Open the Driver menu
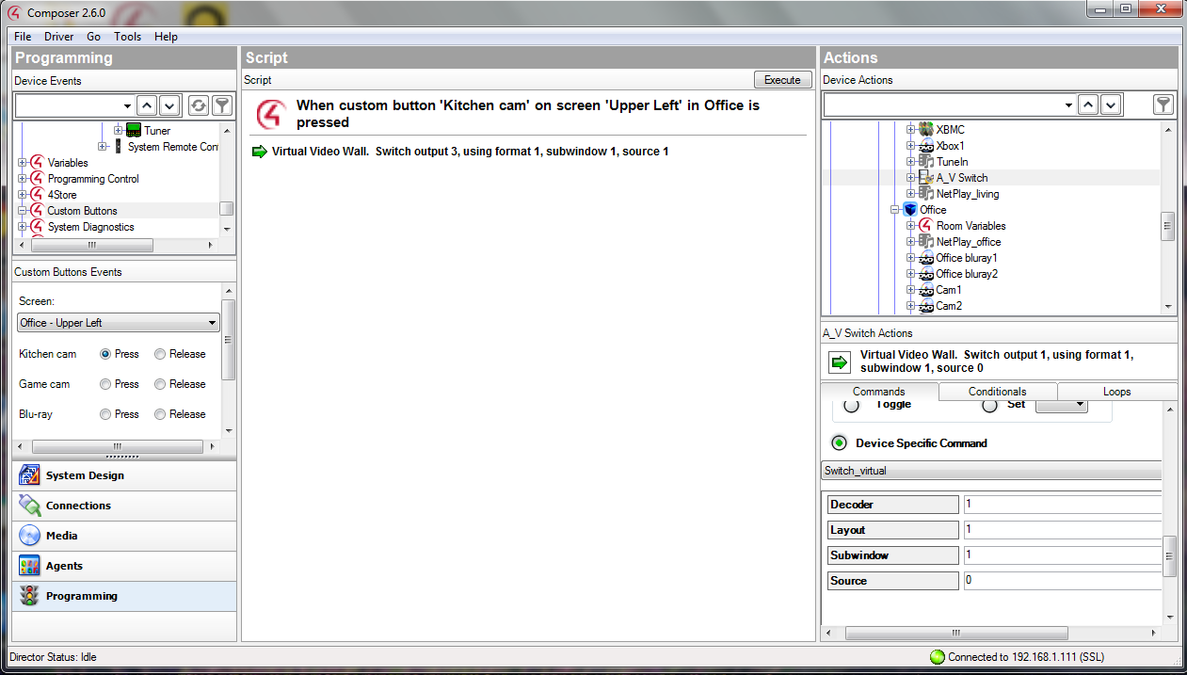This screenshot has width=1187, height=675. [58, 37]
